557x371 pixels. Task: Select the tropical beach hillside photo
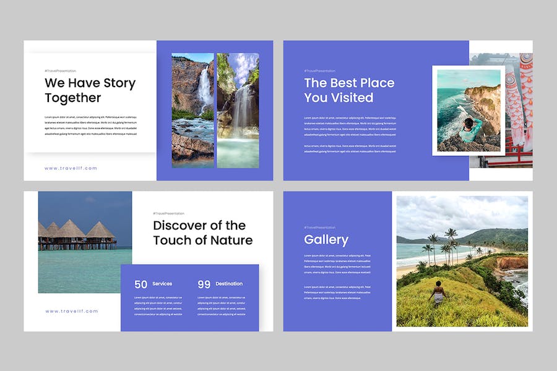tap(462, 261)
